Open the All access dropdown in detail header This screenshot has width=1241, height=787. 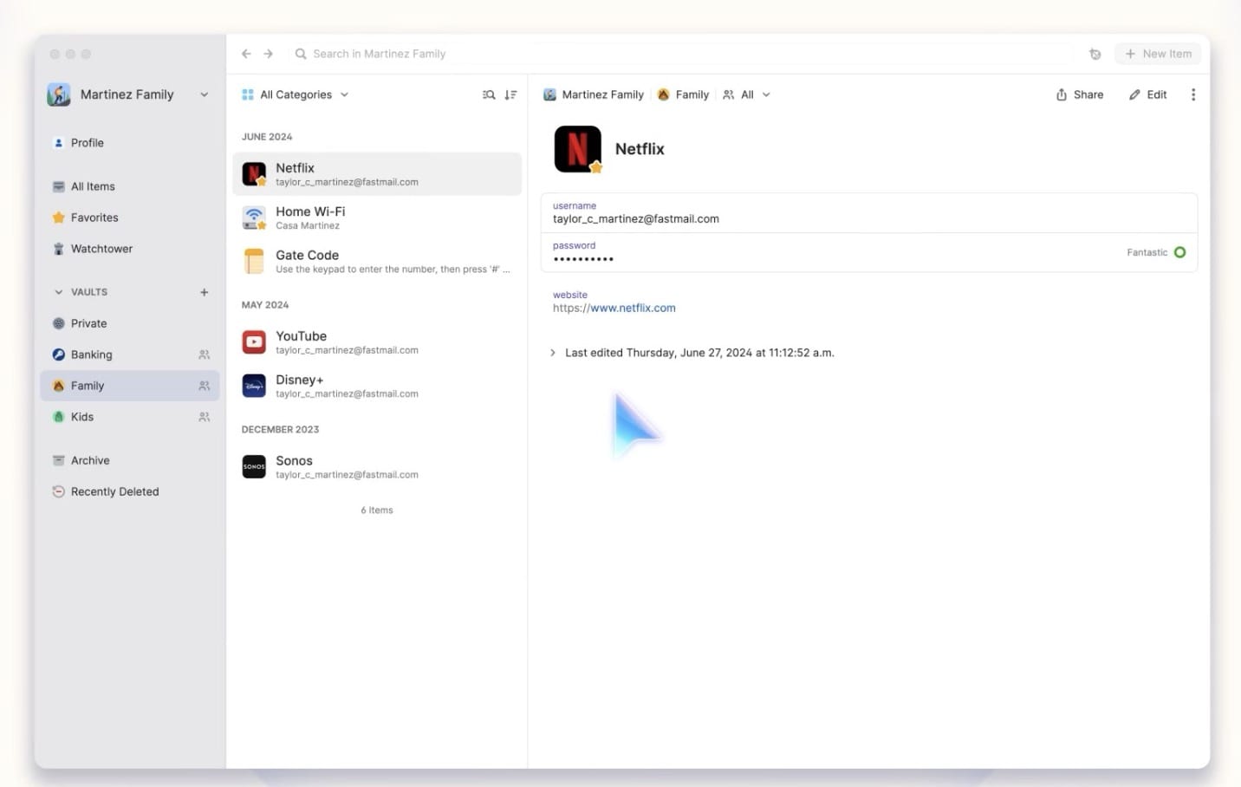pos(746,94)
